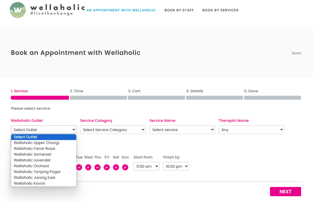Open the Finish by time dropdown
Viewport: 313px width, 202px height.
click(x=176, y=166)
